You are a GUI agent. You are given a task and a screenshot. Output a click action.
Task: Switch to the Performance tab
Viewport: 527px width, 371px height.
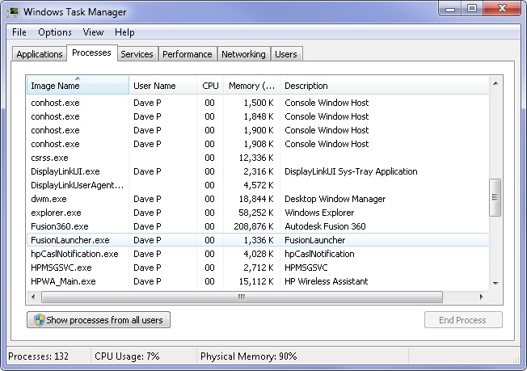pyautogui.click(x=187, y=54)
